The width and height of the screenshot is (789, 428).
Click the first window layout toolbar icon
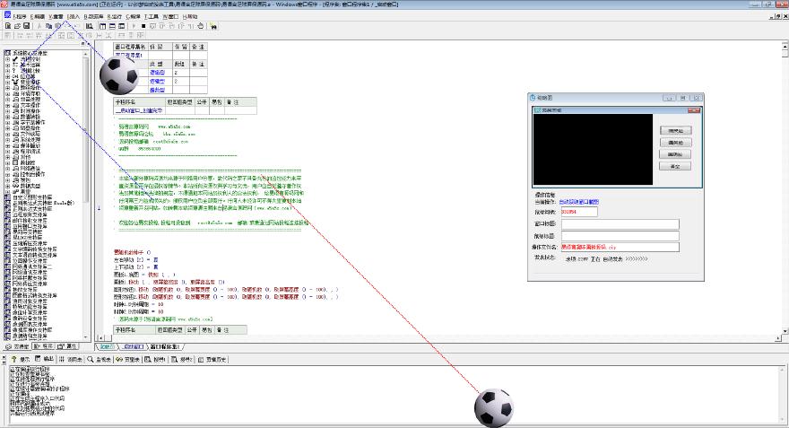point(102,26)
